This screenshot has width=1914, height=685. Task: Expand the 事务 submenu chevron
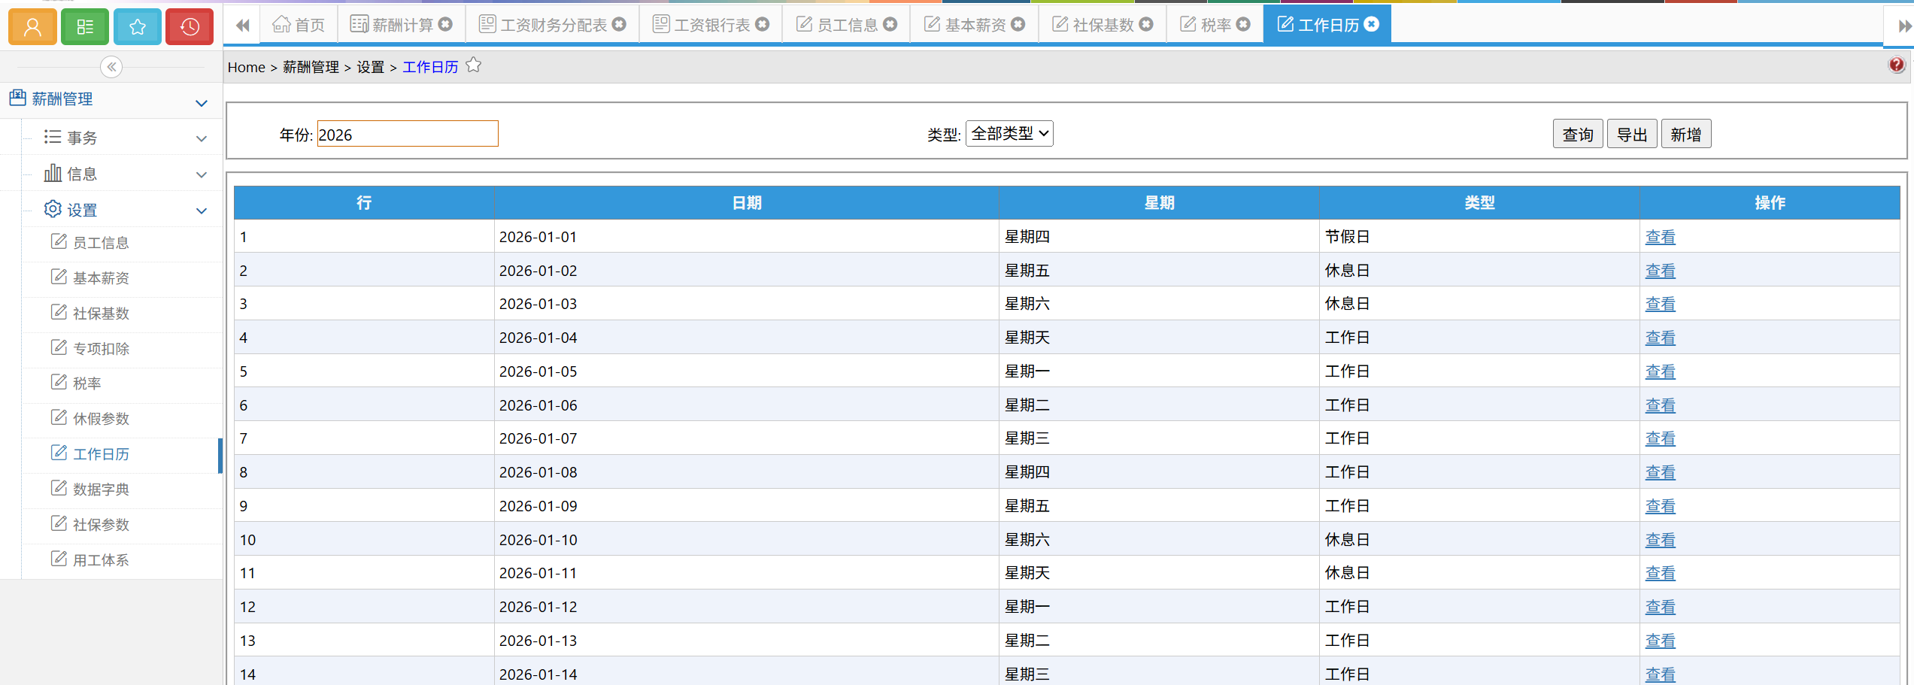(202, 138)
